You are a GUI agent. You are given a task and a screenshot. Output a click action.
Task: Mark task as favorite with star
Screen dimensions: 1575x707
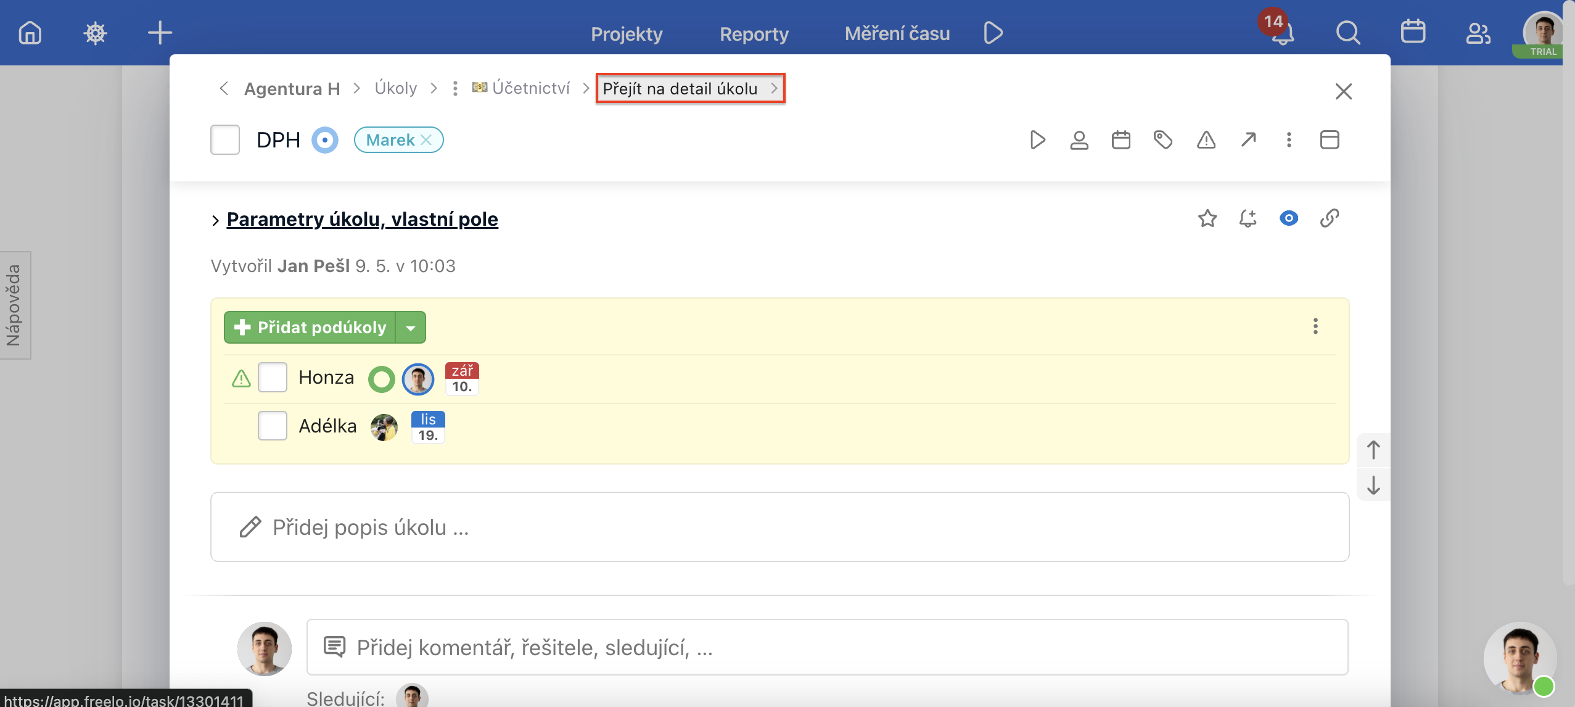click(x=1207, y=218)
